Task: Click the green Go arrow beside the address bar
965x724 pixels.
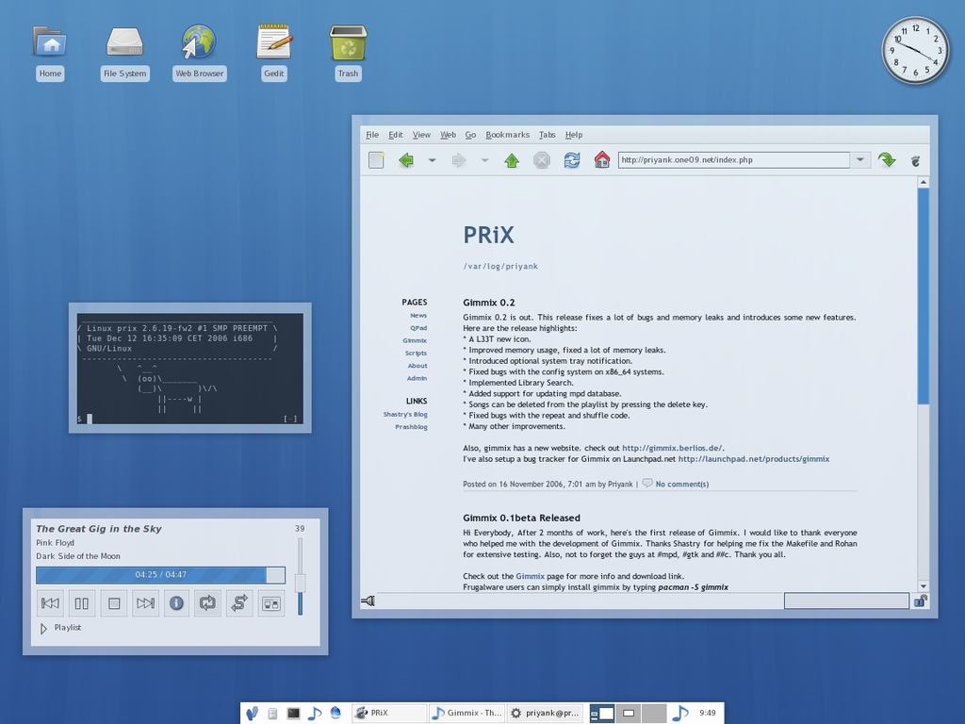Action: (x=887, y=160)
